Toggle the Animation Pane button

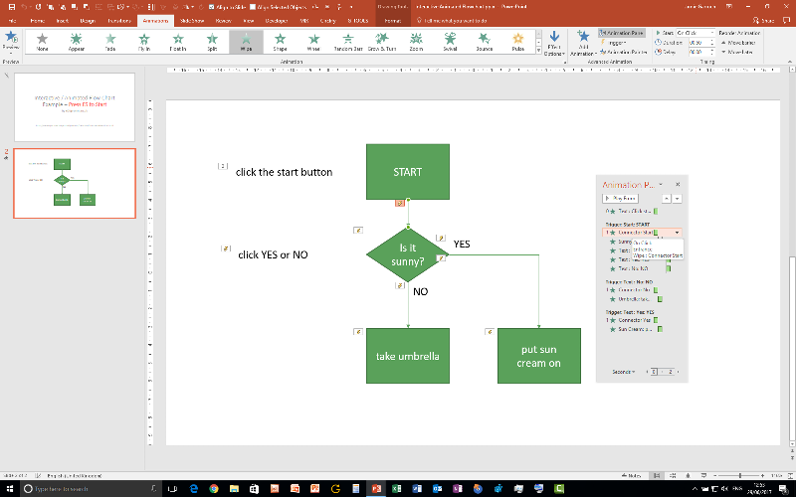623,33
